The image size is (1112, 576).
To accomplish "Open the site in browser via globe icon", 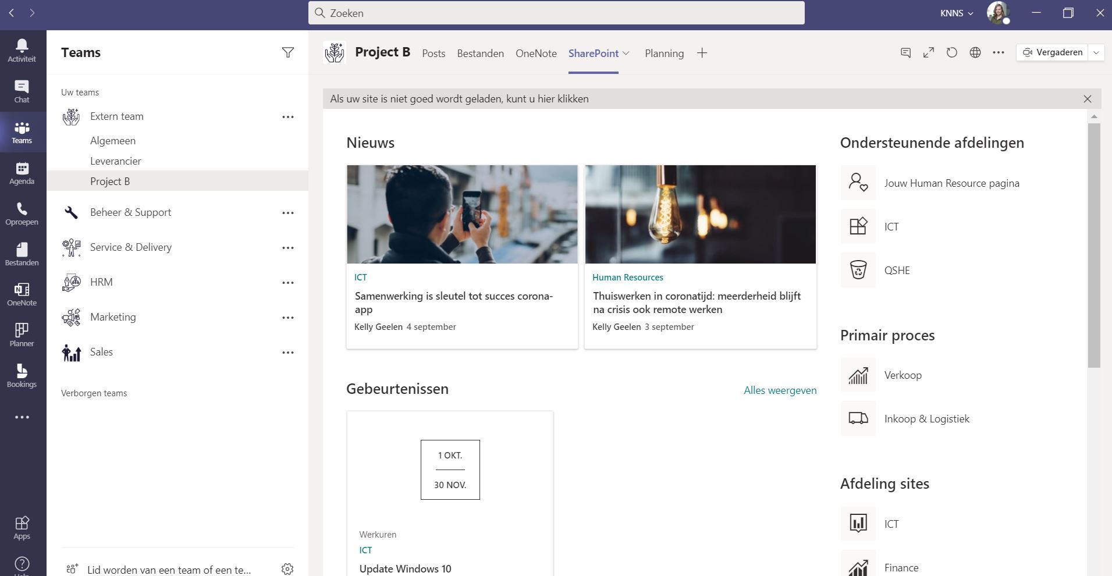I will [975, 52].
